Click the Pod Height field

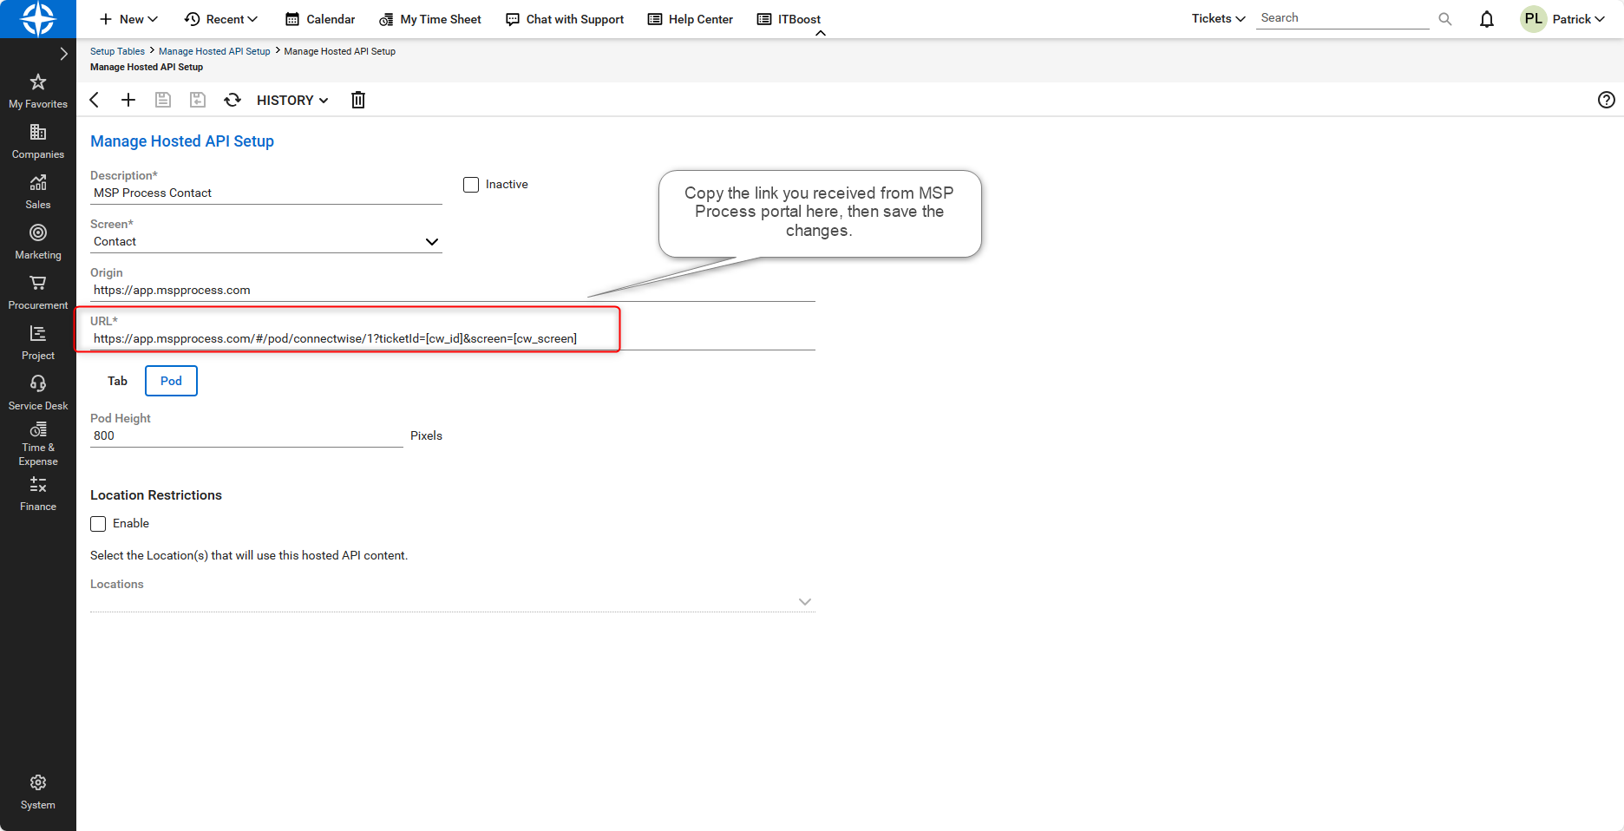click(246, 436)
